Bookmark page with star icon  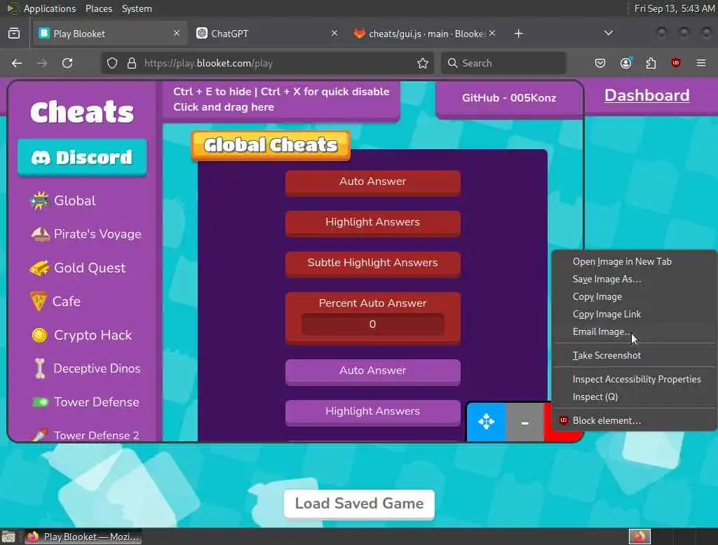(423, 63)
